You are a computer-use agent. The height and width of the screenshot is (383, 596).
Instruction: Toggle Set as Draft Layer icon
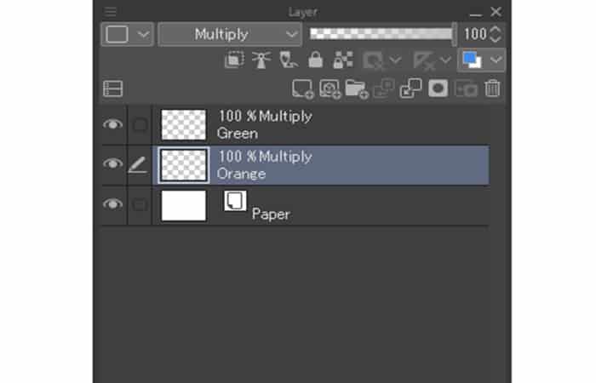point(289,60)
